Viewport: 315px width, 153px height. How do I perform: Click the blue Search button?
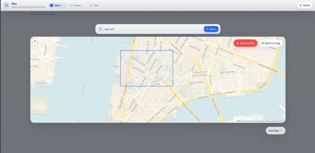(211, 29)
